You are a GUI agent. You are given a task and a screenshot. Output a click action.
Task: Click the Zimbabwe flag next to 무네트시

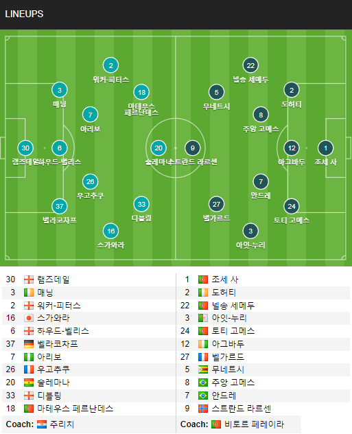tap(203, 369)
